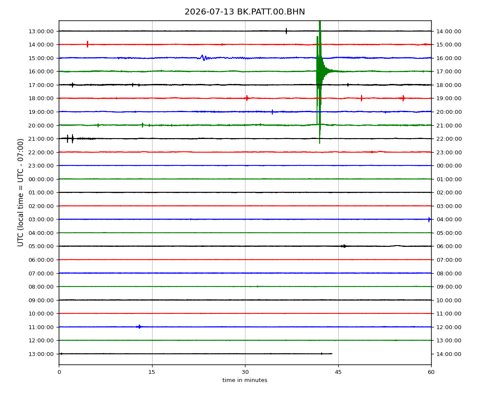The image size is (490, 405).
Task: Click the x-axis tick label 30
Action: [245, 372]
